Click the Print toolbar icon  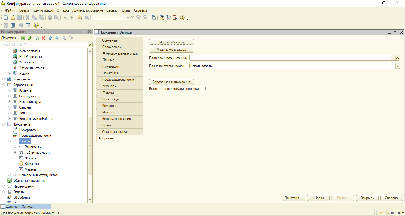pos(50,18)
